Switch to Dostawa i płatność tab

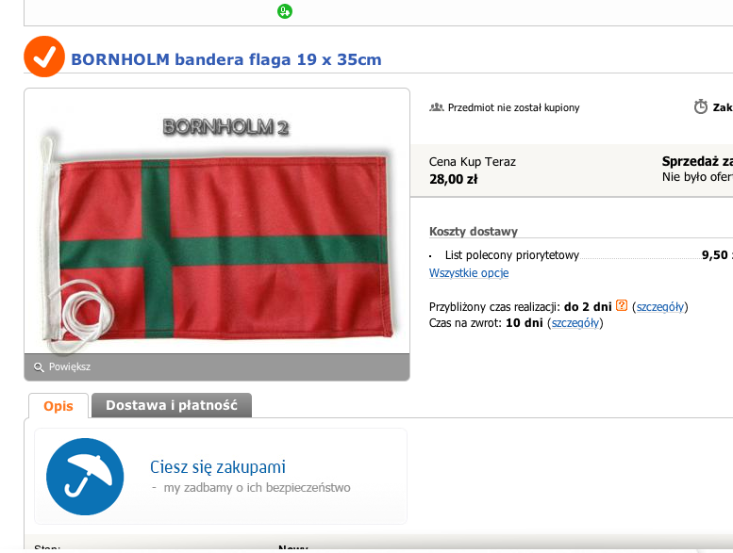[172, 405]
